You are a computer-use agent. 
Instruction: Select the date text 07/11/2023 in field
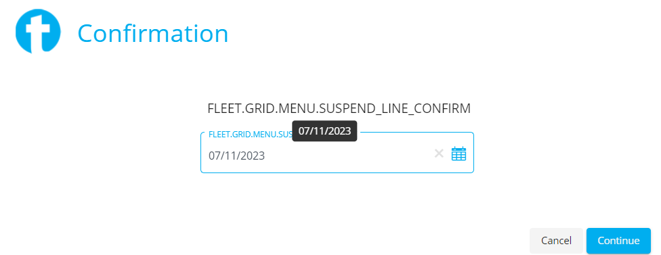pos(237,156)
